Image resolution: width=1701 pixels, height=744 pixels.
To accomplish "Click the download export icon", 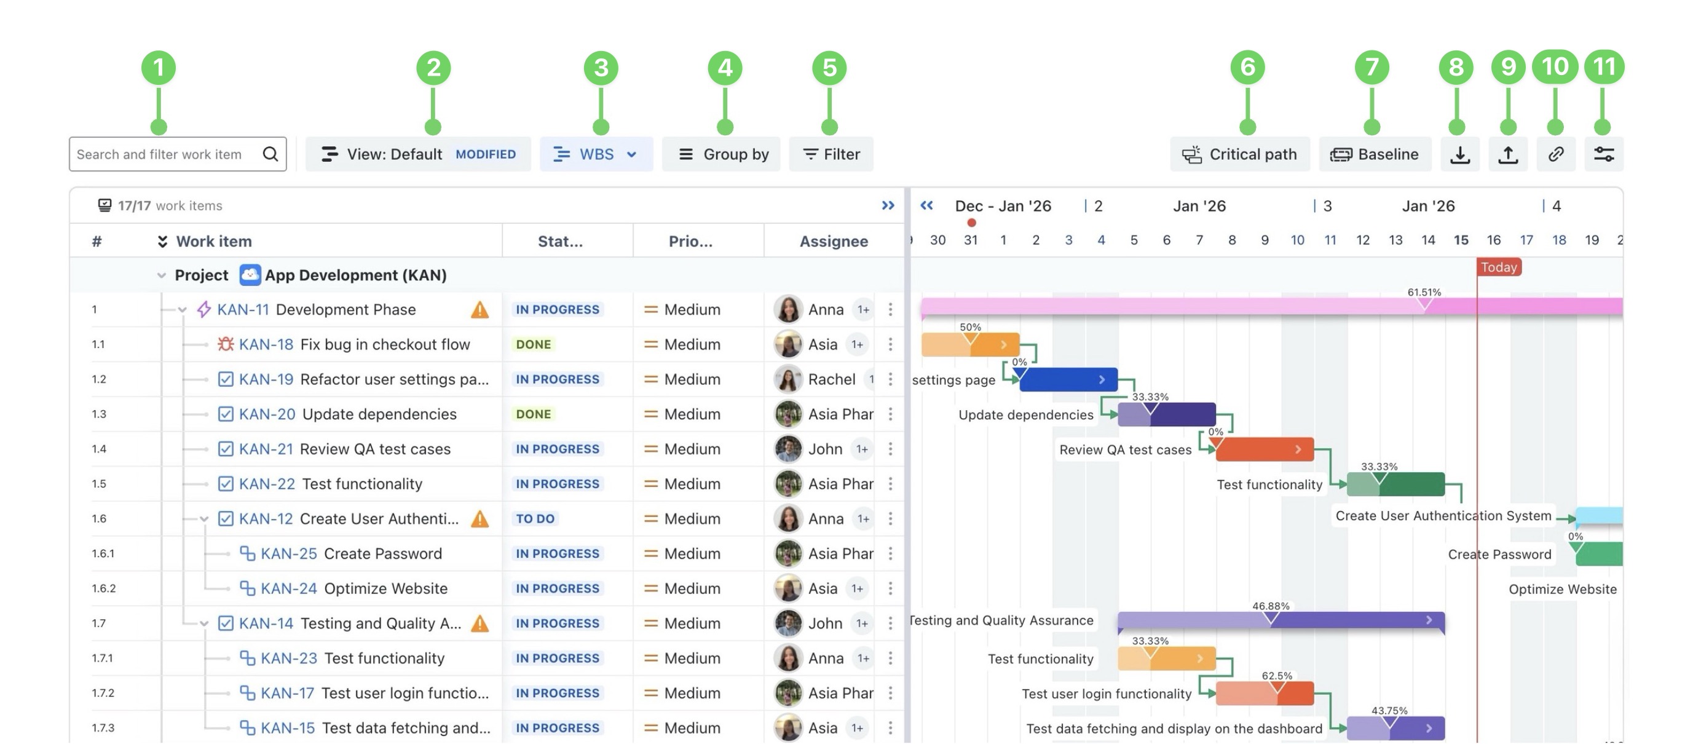I will tap(1459, 154).
